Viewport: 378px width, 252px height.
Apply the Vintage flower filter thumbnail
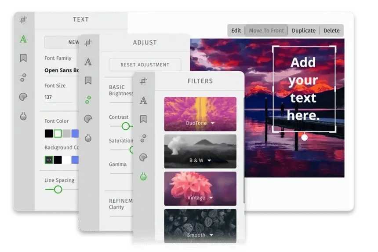click(200, 189)
